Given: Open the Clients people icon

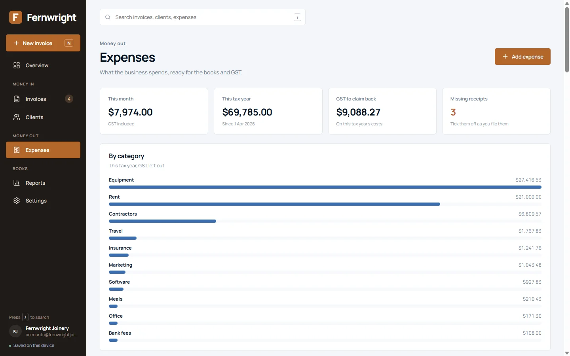Looking at the screenshot, I should coord(17,117).
